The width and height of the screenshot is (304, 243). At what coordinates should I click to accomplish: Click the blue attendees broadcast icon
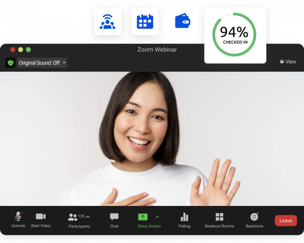point(107,22)
